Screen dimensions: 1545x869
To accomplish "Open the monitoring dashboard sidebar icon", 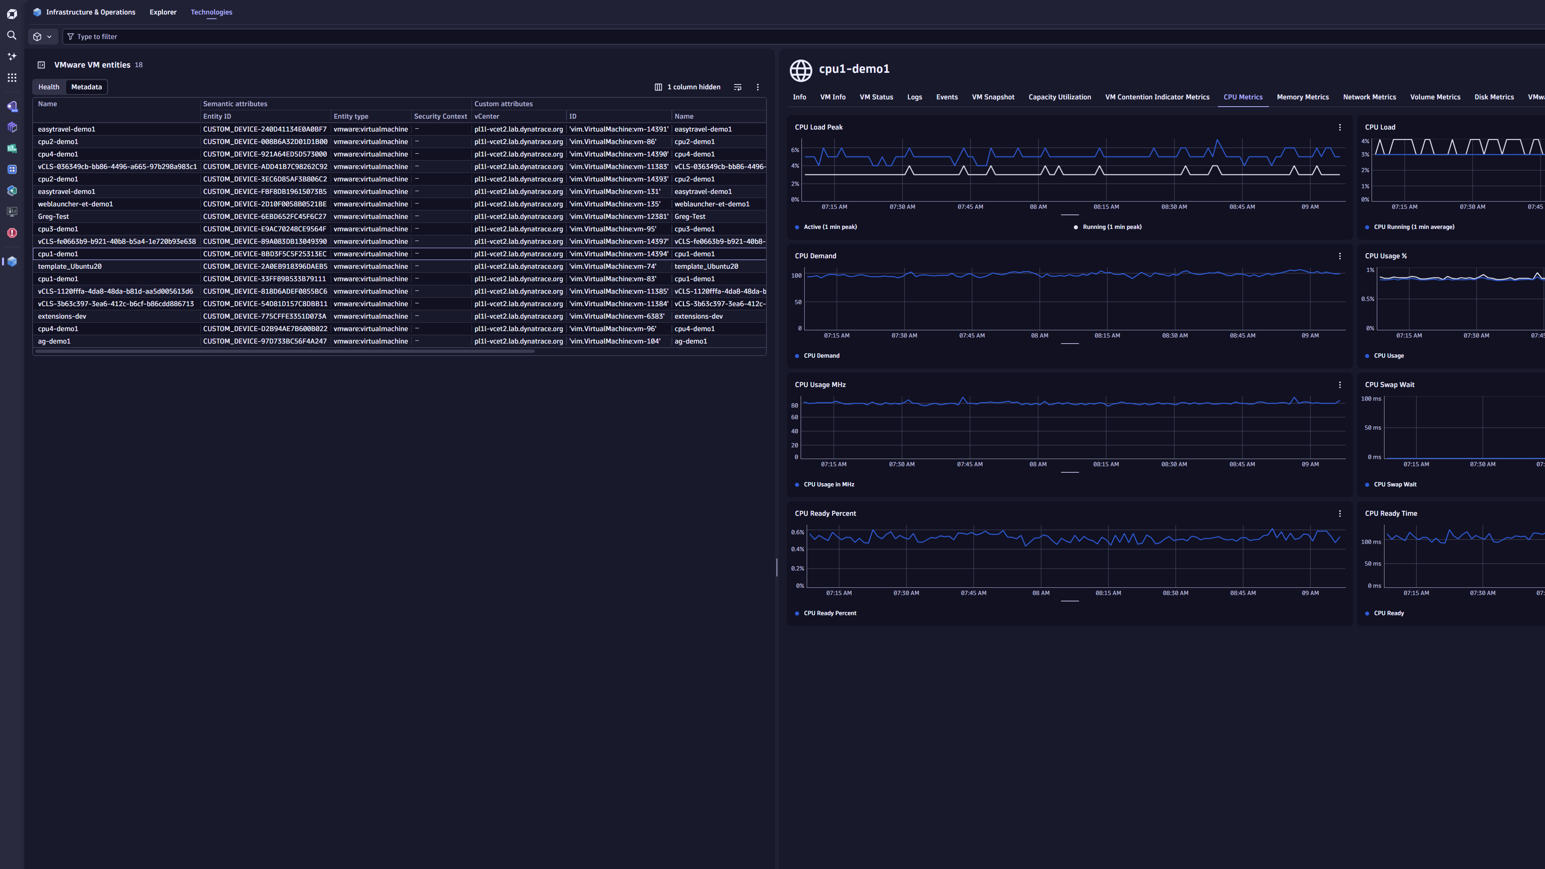I will 11,211.
